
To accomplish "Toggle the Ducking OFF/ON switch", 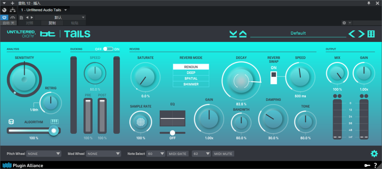I will pos(108,49).
